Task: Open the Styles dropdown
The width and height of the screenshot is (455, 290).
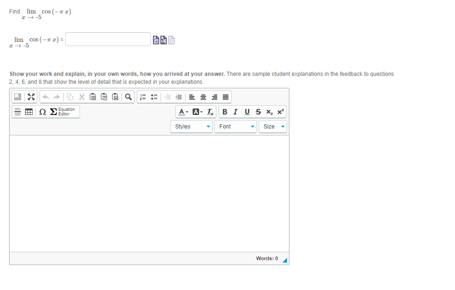Action: 191,126
